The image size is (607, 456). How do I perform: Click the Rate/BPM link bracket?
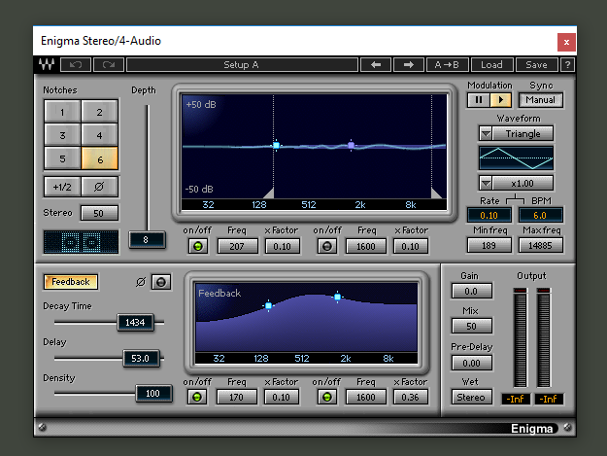[x=515, y=198]
